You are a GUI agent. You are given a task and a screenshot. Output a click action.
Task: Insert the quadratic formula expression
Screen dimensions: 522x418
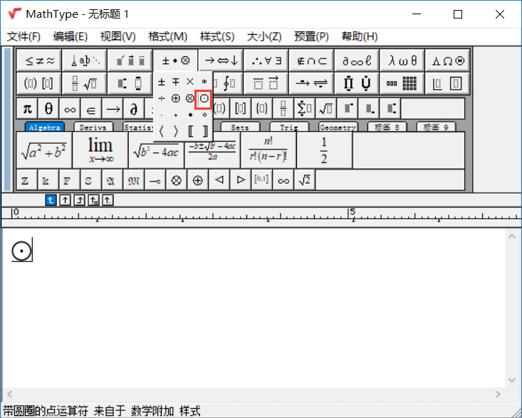pyautogui.click(x=212, y=150)
